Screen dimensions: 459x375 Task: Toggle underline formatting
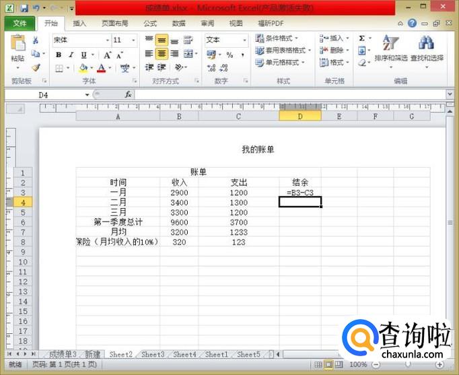click(x=83, y=55)
